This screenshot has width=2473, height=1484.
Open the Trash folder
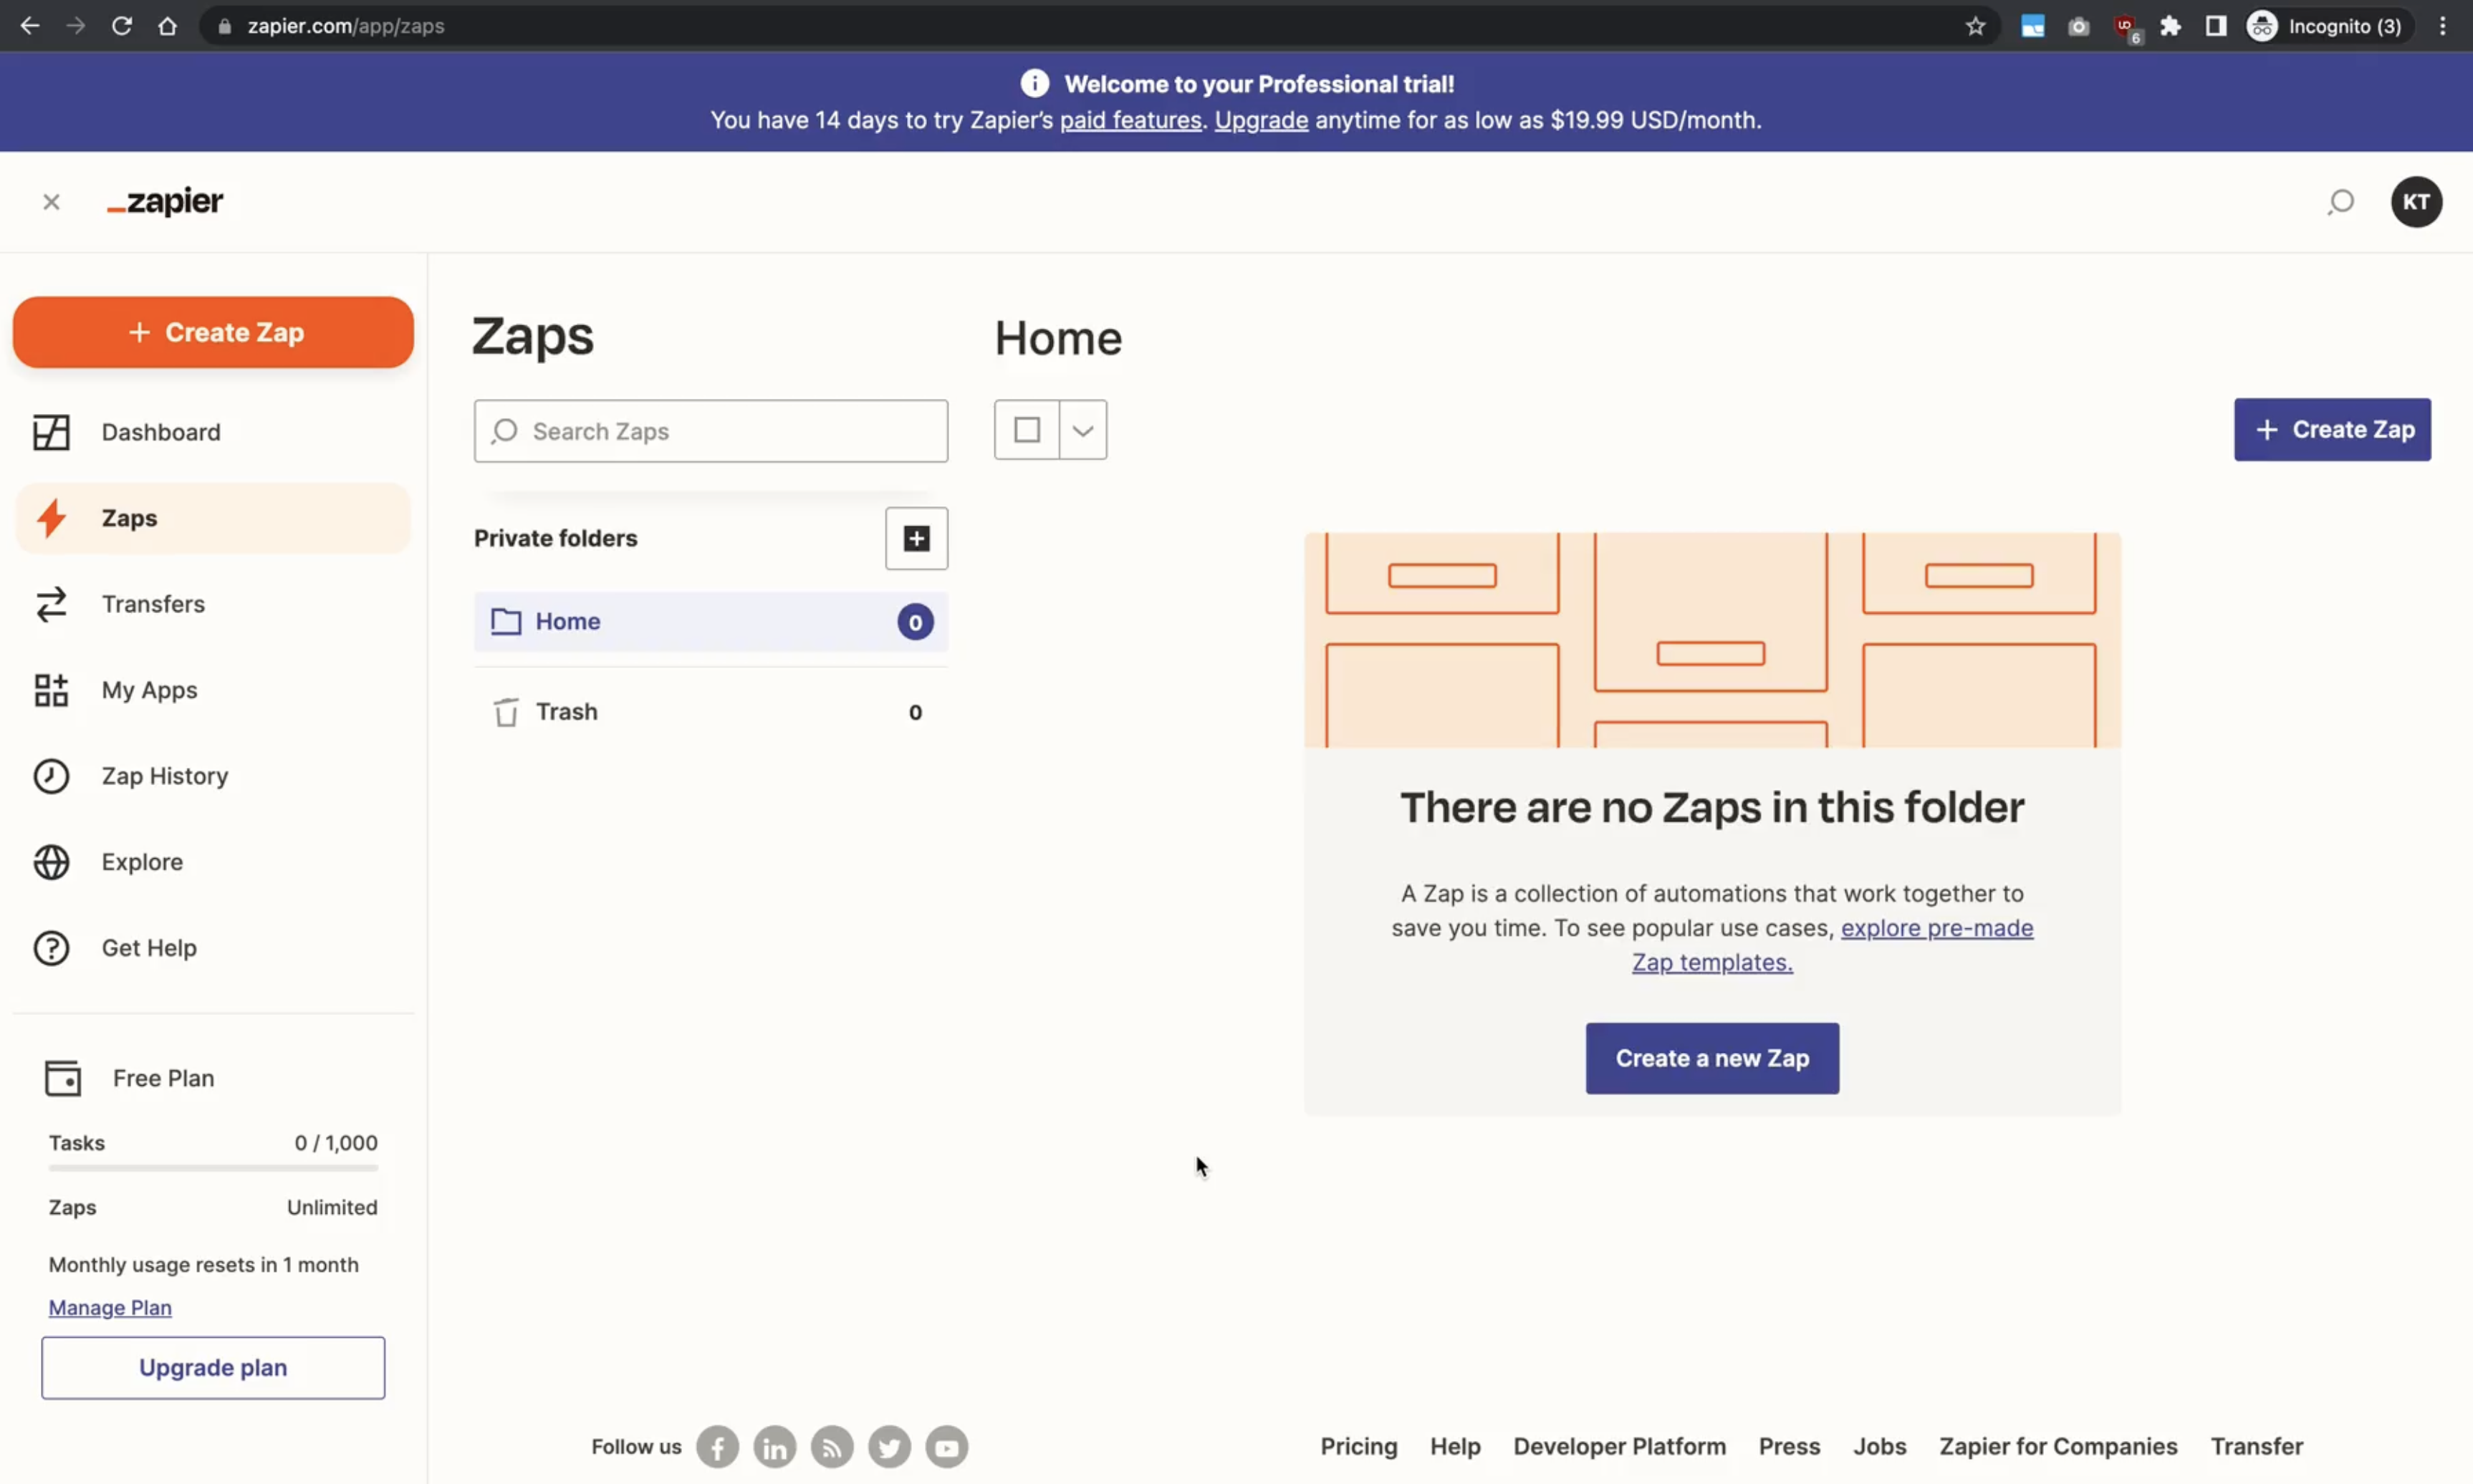click(x=711, y=712)
